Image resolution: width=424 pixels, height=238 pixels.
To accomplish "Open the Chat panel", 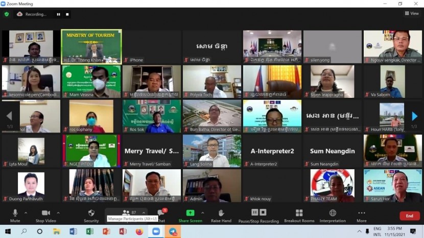I will pyautogui.click(x=160, y=214).
